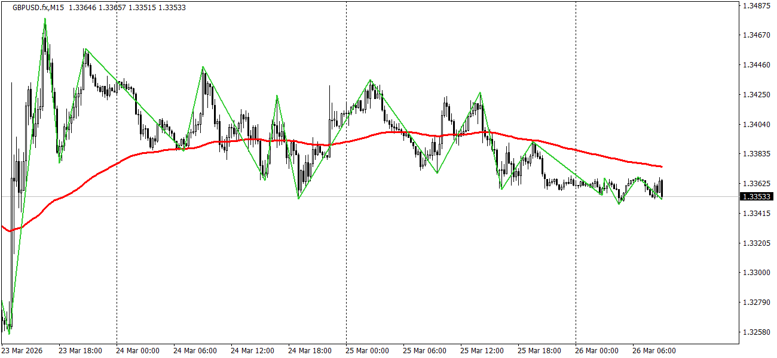777x358 pixels.
Task: Click the 1.33000 price axis label
Action: 755,273
